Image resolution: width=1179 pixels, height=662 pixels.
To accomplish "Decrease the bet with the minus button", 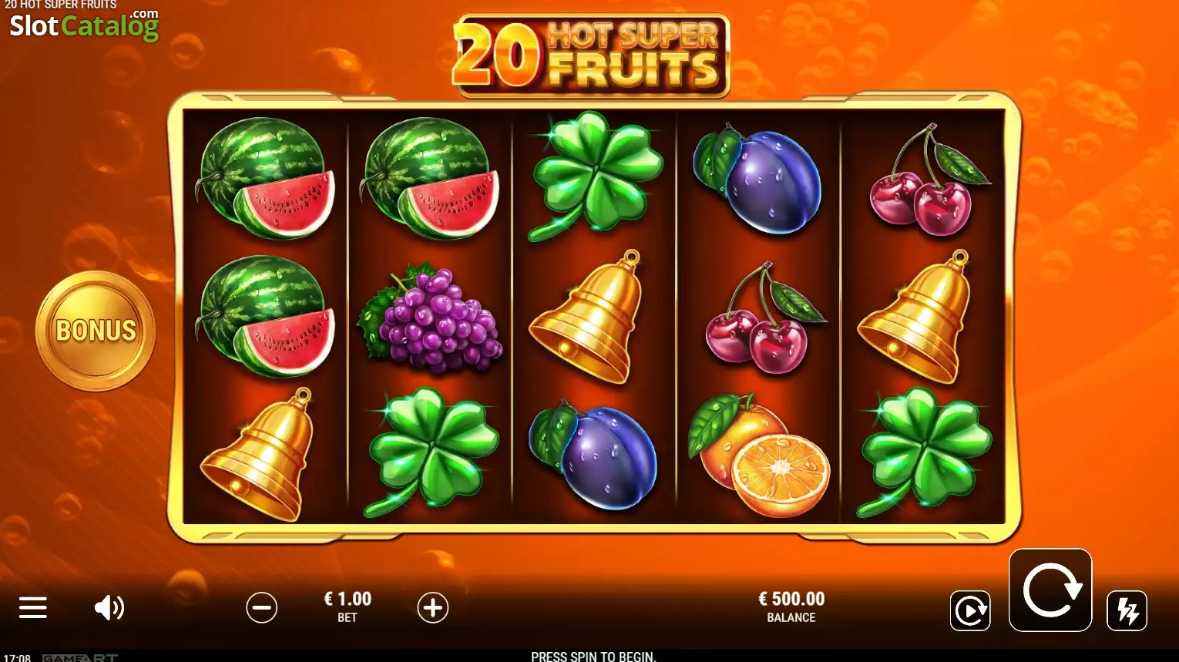I will pos(262,608).
